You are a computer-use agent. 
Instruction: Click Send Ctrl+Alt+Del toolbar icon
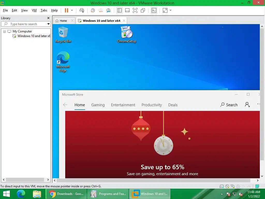[x=82, y=10]
